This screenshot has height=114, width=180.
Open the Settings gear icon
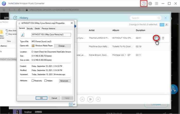[150, 4]
